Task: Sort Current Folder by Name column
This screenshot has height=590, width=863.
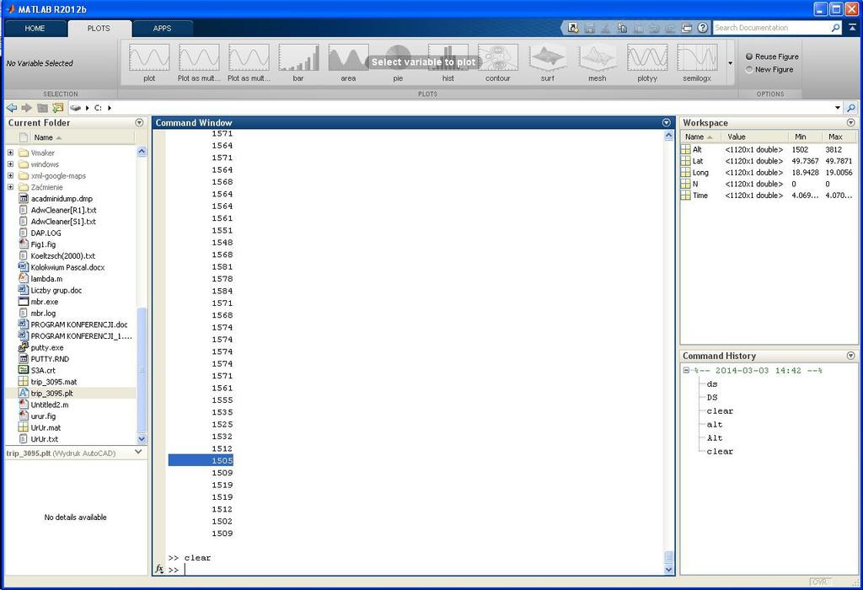Action: [83, 137]
